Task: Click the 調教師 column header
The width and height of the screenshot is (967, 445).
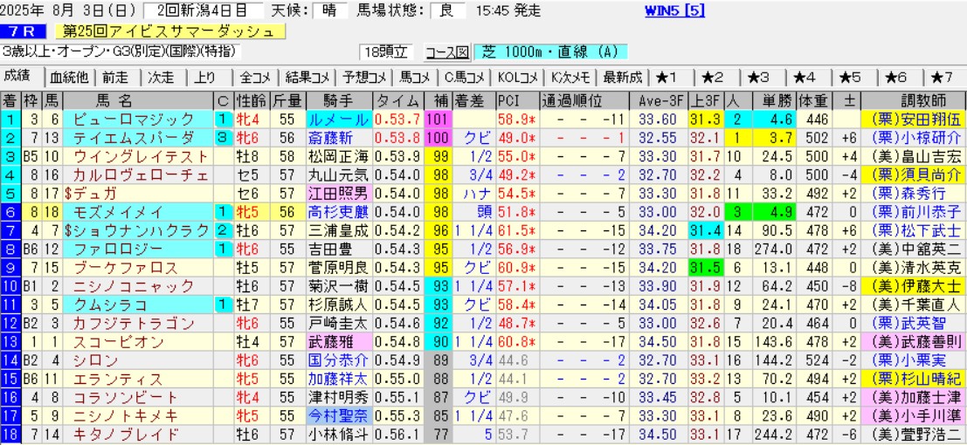Action: pos(912,99)
